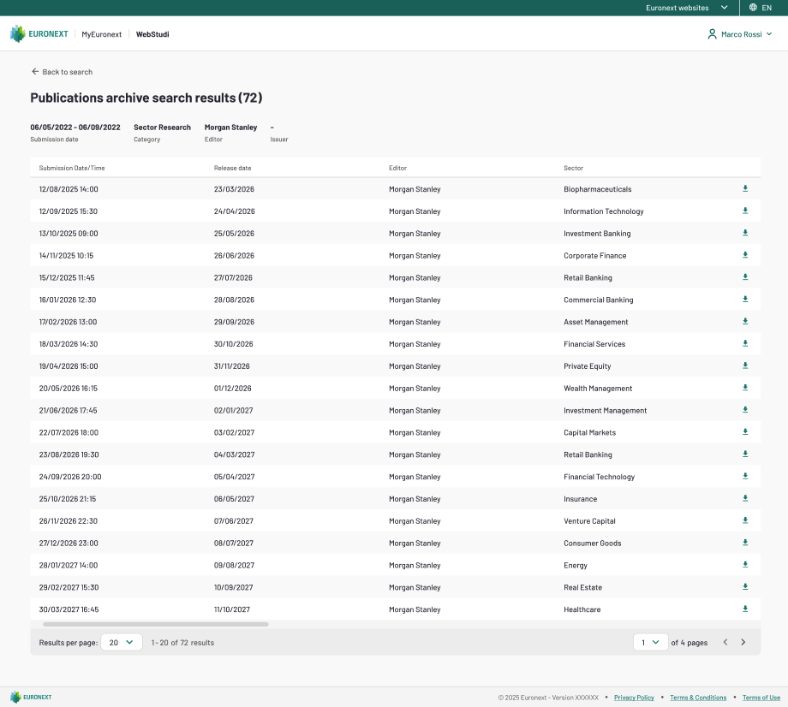Select the 29/02/2027 15:30 submission cell
Screen dimensions: 788x707
pos(69,587)
